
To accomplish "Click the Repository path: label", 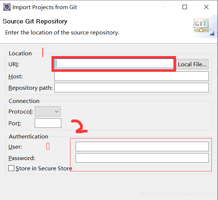I will pyautogui.click(x=30, y=88).
